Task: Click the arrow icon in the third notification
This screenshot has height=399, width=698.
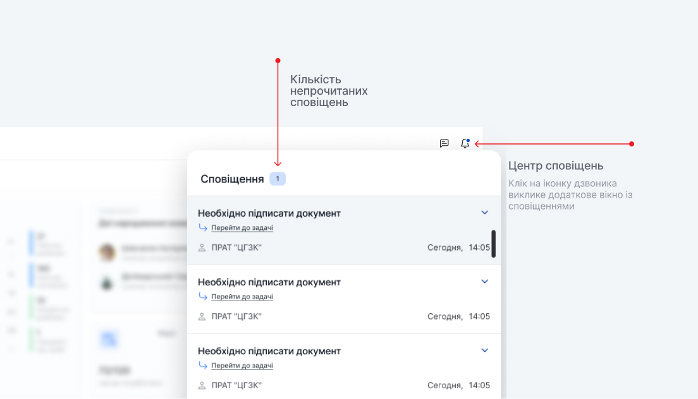Action: coord(203,365)
